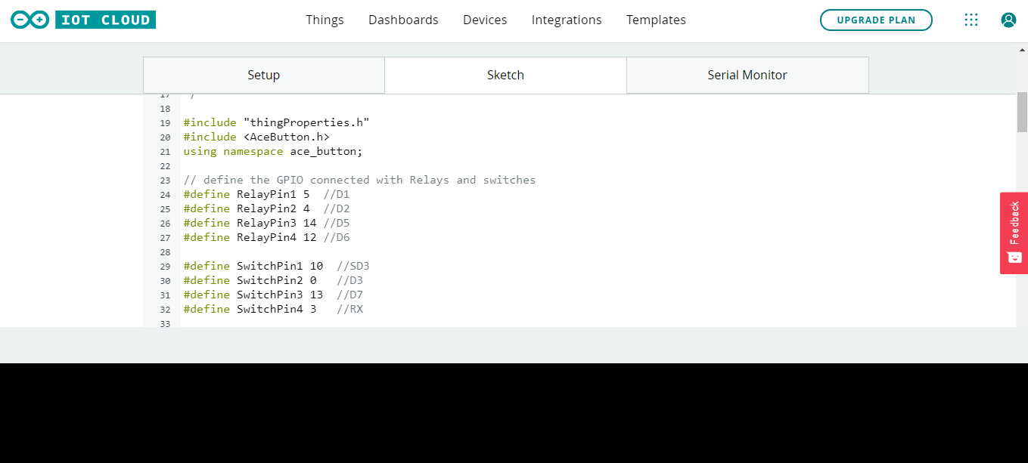1028x463 pixels.
Task: Open the Setup tab
Action: pyautogui.click(x=263, y=75)
